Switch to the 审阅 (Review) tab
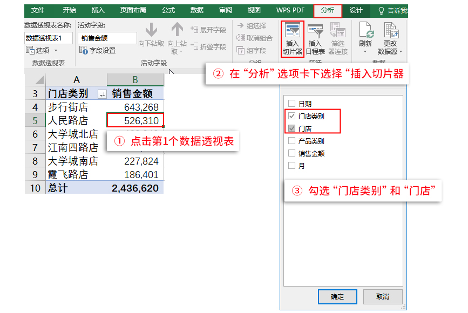The height and width of the screenshot is (313, 468). tap(226, 10)
